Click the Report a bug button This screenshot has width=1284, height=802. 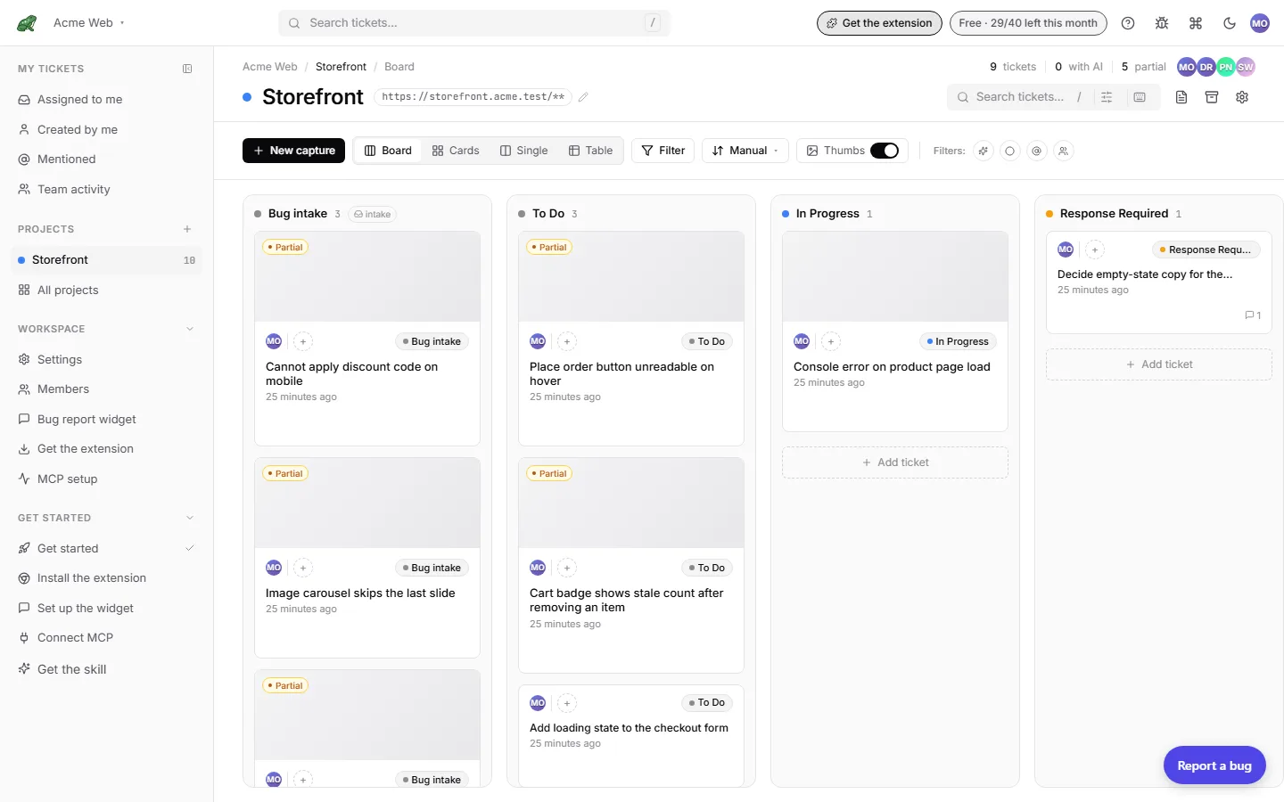(x=1214, y=765)
